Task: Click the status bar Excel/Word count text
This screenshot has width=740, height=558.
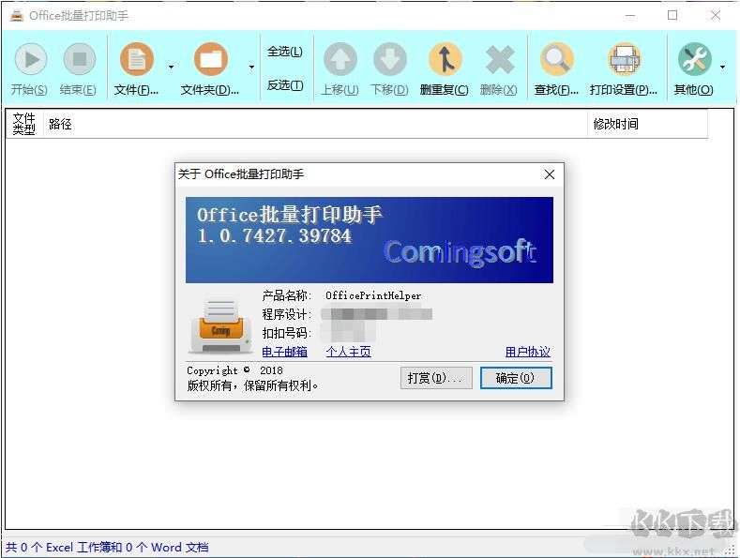Action: (107, 548)
